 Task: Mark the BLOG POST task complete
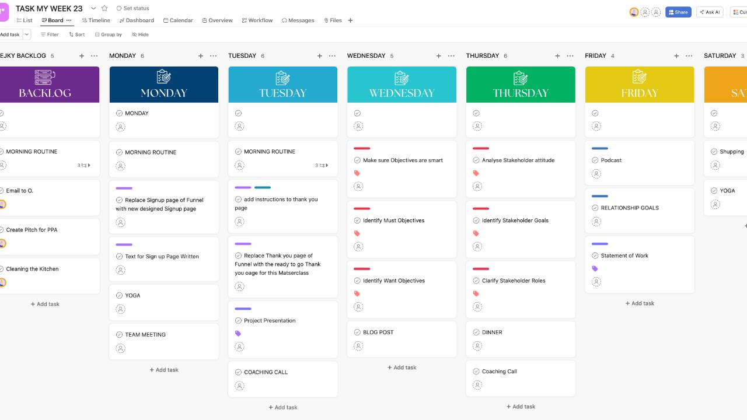358,332
